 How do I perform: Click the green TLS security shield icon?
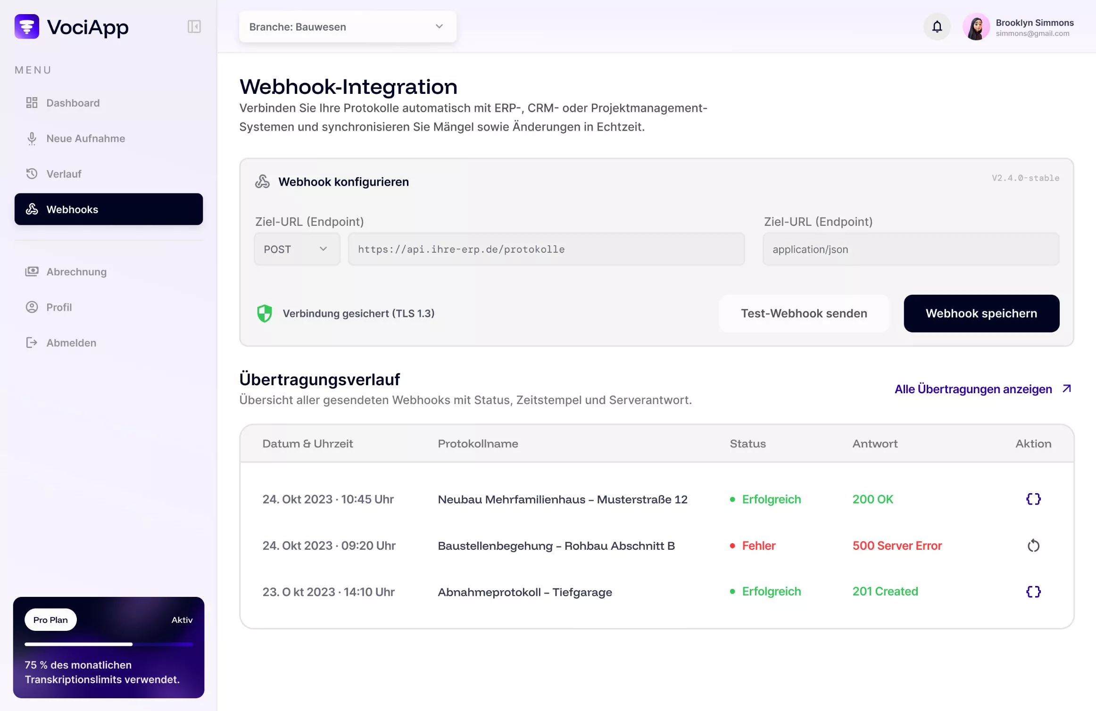pyautogui.click(x=265, y=314)
